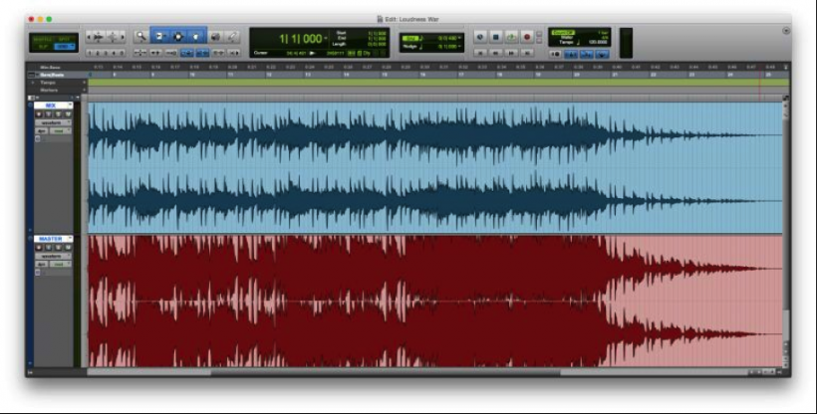Click the transport Play button
This screenshot has height=414, width=817.
coord(512,37)
